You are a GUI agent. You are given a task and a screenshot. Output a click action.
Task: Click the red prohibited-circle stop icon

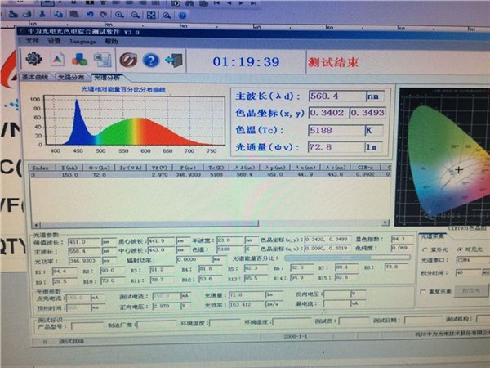click(128, 60)
